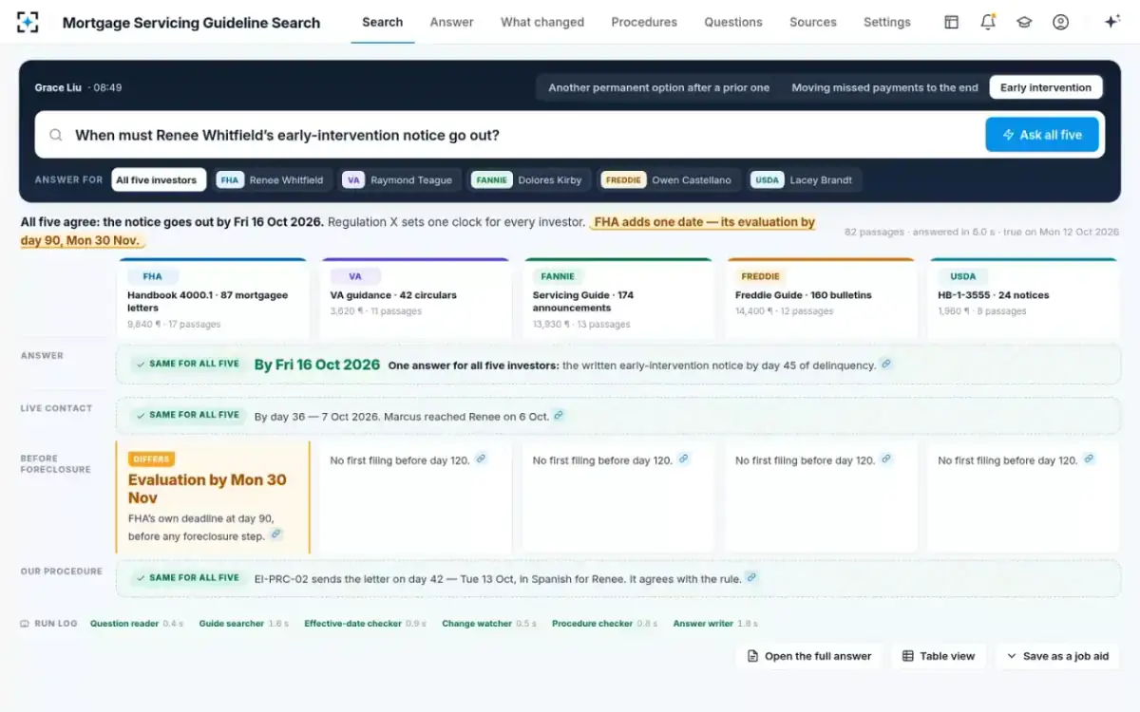Open the graduation cap training icon
The image size is (1140, 712).
click(1024, 22)
